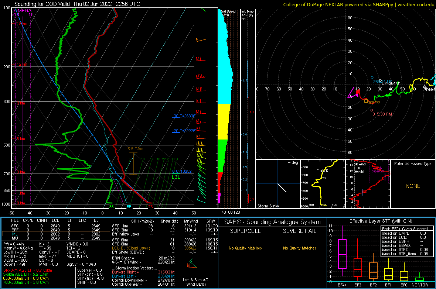Viewport: 436px width, 289px height.
Task: Click 'No Quality Matches' under SEVERE HAIL
Action: pos(299,248)
